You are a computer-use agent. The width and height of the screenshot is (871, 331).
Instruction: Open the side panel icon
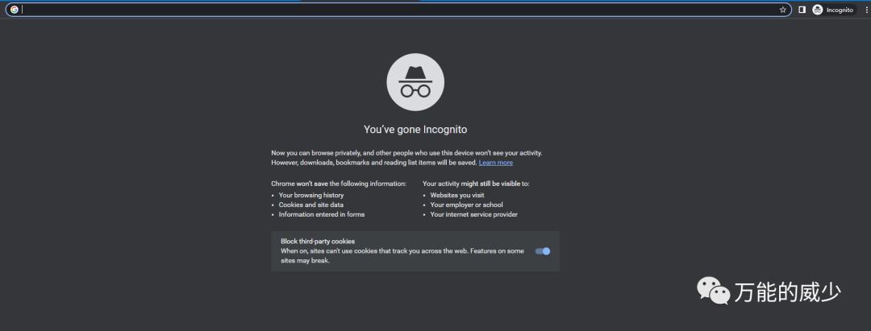pos(802,10)
